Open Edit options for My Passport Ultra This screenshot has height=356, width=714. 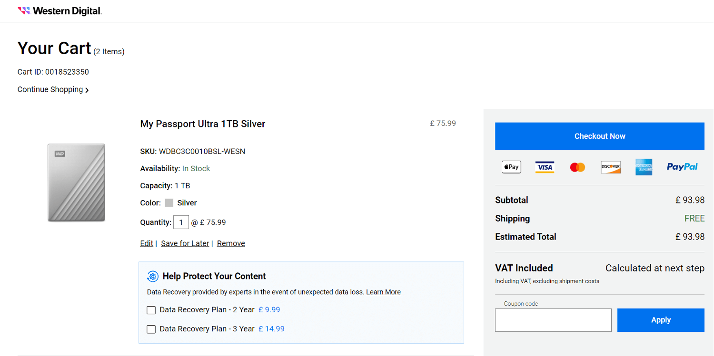click(146, 243)
